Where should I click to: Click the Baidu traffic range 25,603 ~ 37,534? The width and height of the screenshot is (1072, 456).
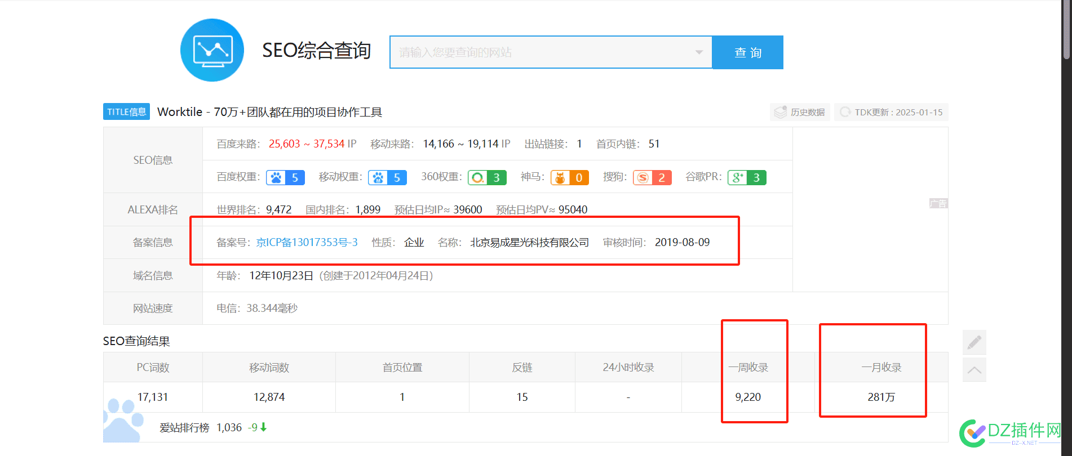pyautogui.click(x=307, y=144)
